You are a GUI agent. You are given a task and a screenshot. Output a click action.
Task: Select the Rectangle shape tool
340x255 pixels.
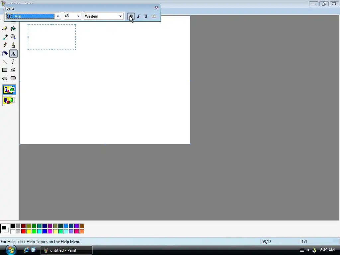5,70
